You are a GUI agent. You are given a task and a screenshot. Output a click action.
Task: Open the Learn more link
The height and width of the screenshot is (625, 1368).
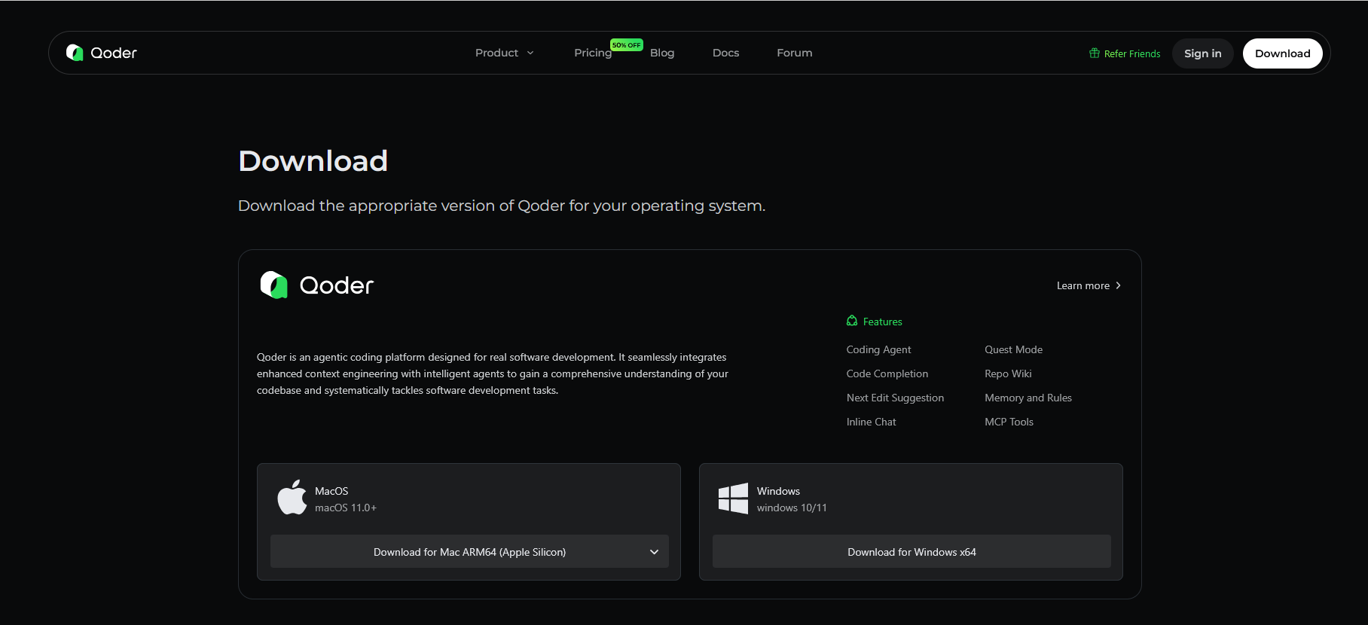click(1089, 285)
